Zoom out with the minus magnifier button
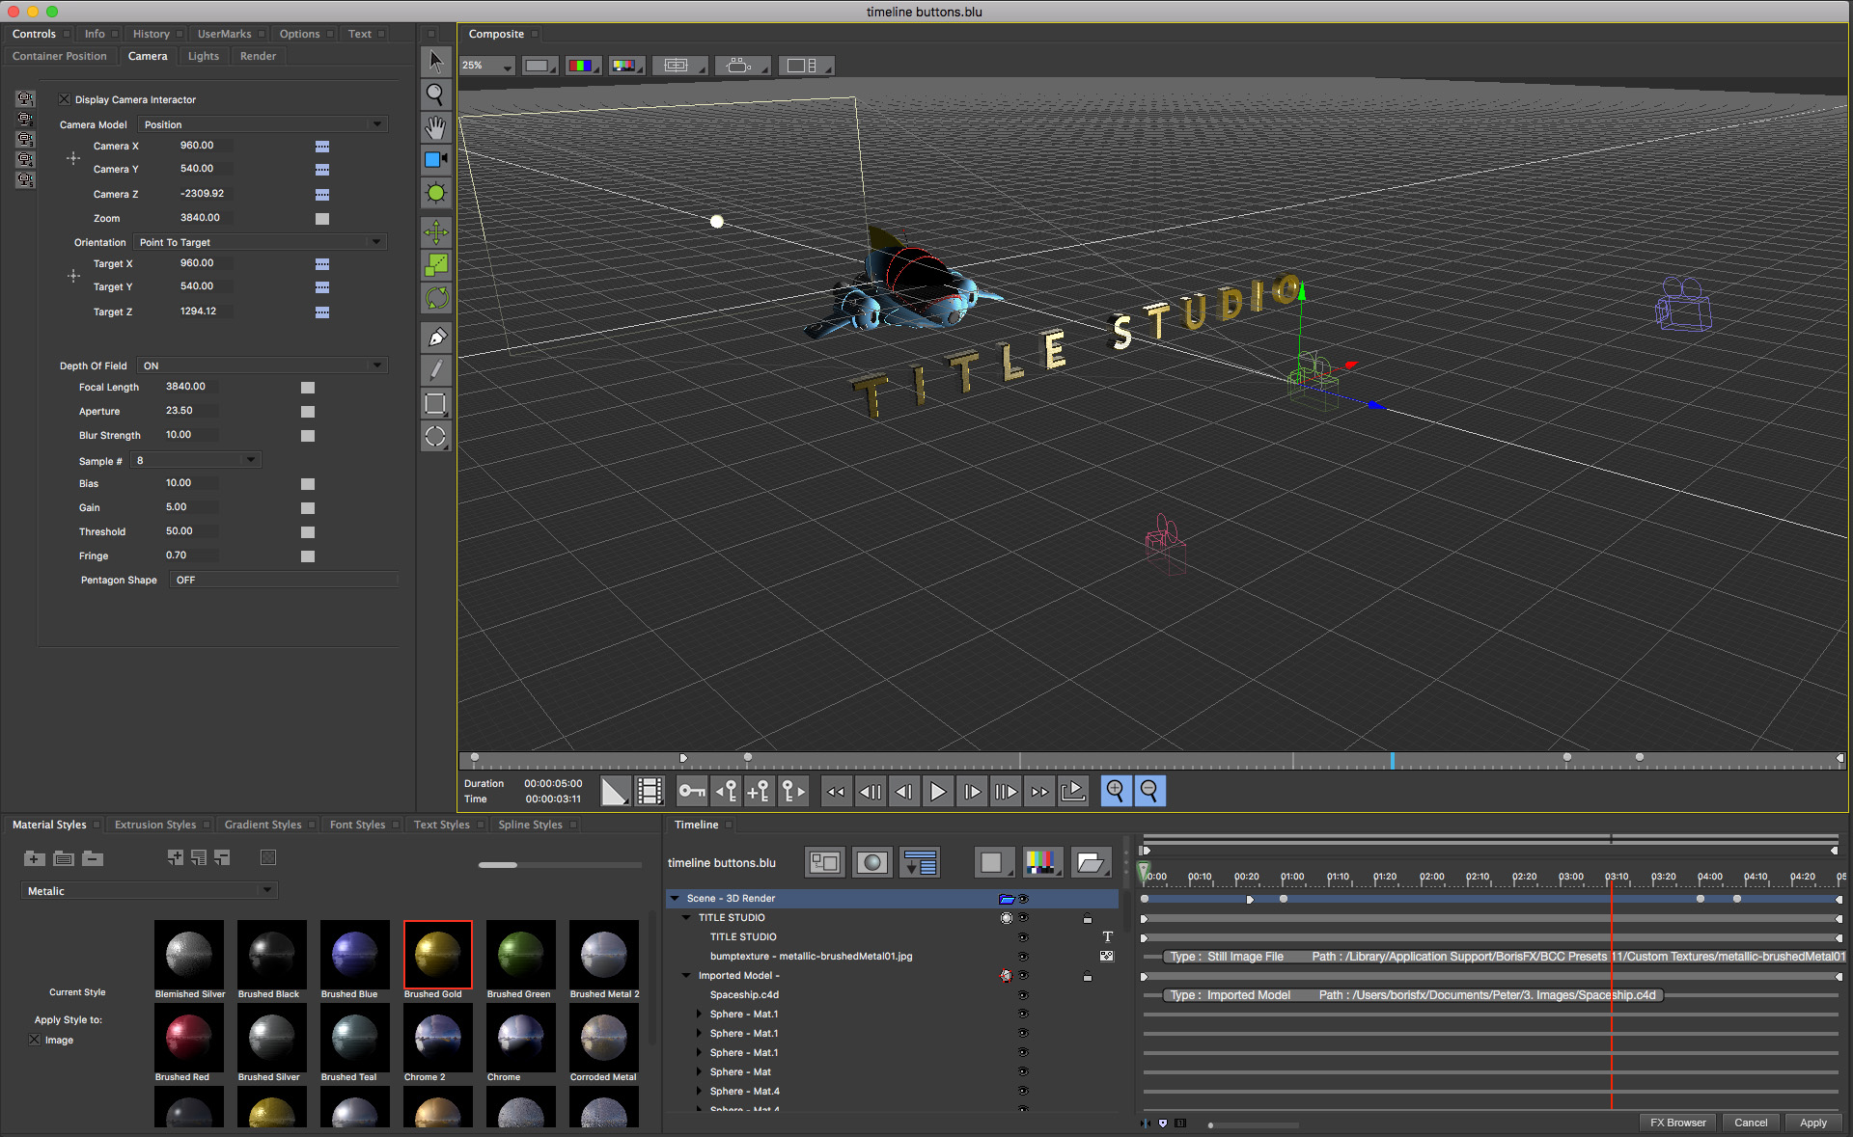This screenshot has width=1853, height=1137. pyautogui.click(x=1149, y=792)
